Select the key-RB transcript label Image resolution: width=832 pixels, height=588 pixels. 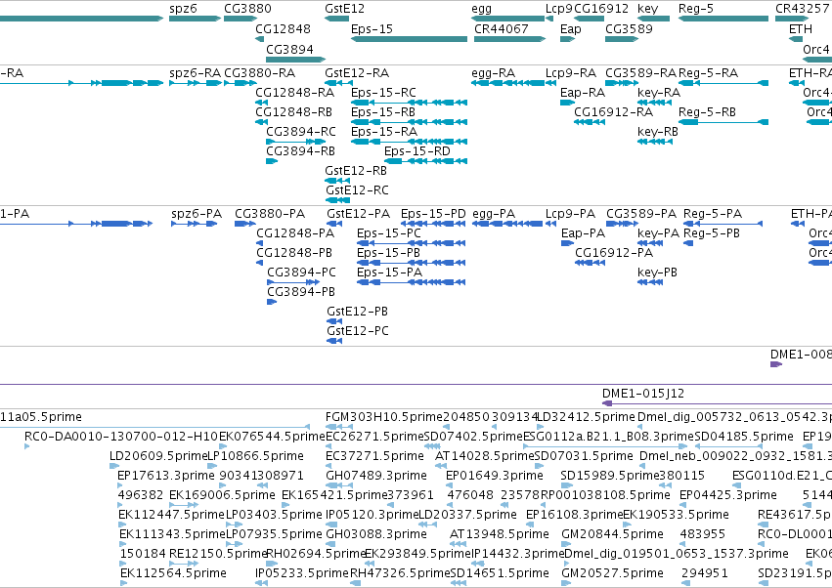point(657,132)
